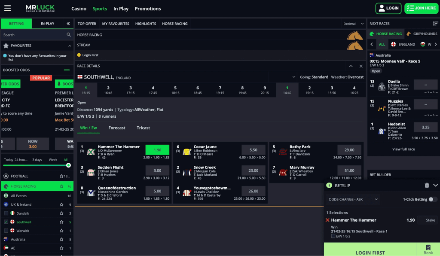This screenshot has height=256, width=440.
Task: Select odds 3.00 for Sudden Flight
Action: click(x=157, y=171)
